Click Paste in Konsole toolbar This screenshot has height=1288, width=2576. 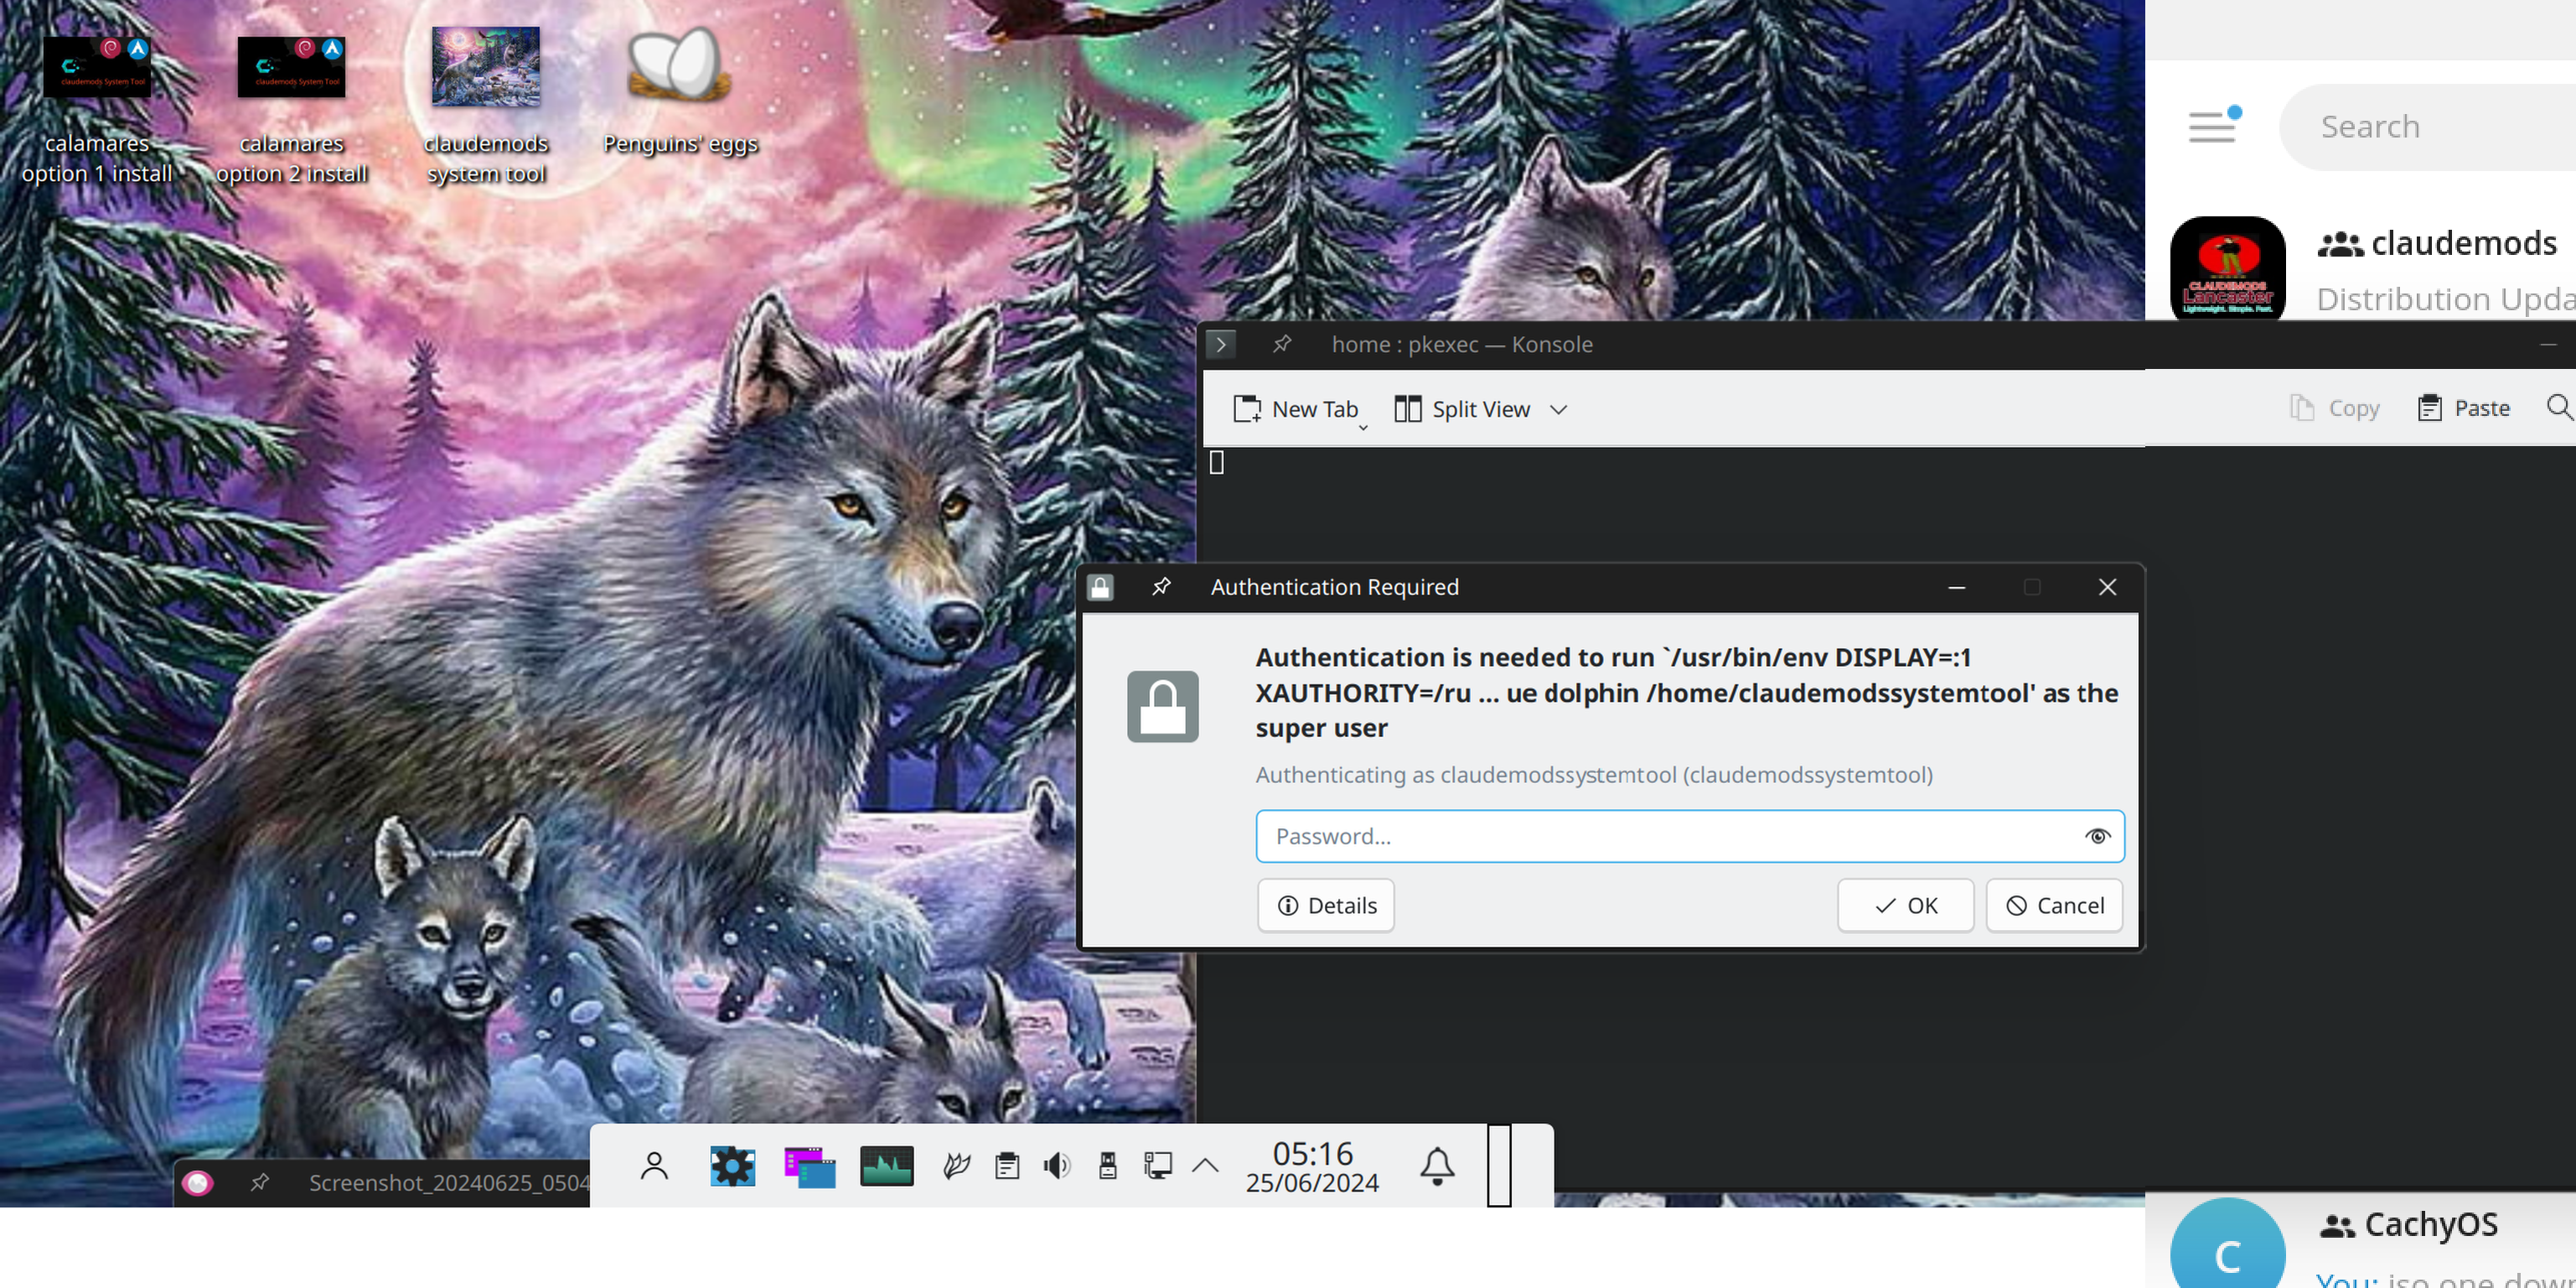pyautogui.click(x=2463, y=408)
